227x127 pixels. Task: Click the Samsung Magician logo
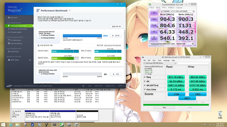(15, 9)
